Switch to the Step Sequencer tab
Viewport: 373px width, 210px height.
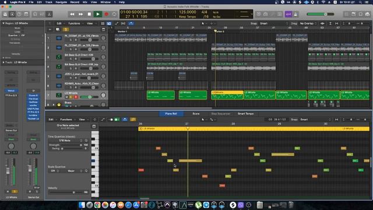point(221,114)
